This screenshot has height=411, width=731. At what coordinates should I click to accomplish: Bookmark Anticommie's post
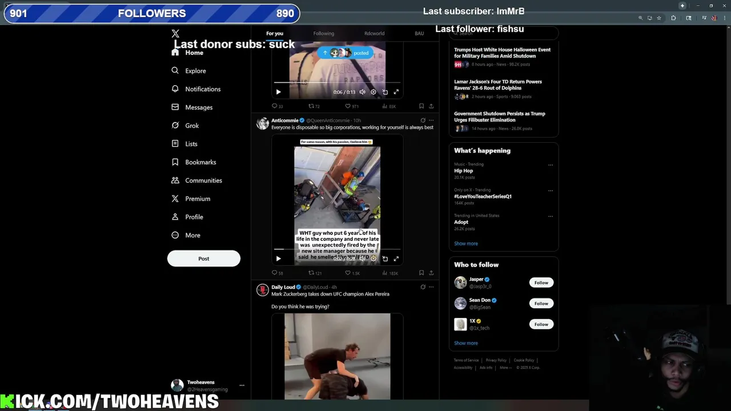coord(421,273)
